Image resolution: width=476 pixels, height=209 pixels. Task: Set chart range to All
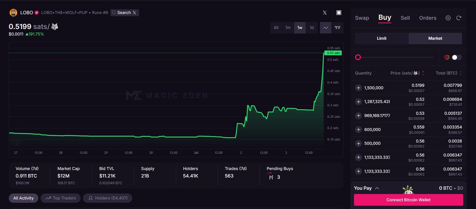coord(276,28)
